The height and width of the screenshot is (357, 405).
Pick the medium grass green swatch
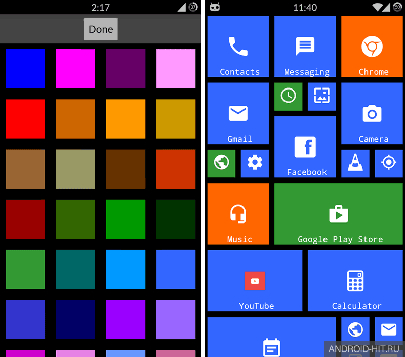(x=25, y=270)
